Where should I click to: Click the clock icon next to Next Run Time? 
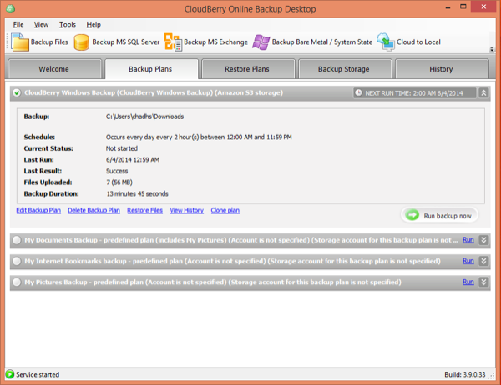[x=358, y=92]
